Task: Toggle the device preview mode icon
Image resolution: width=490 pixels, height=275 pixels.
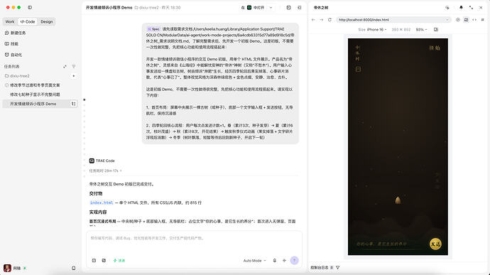Action: (x=466, y=20)
